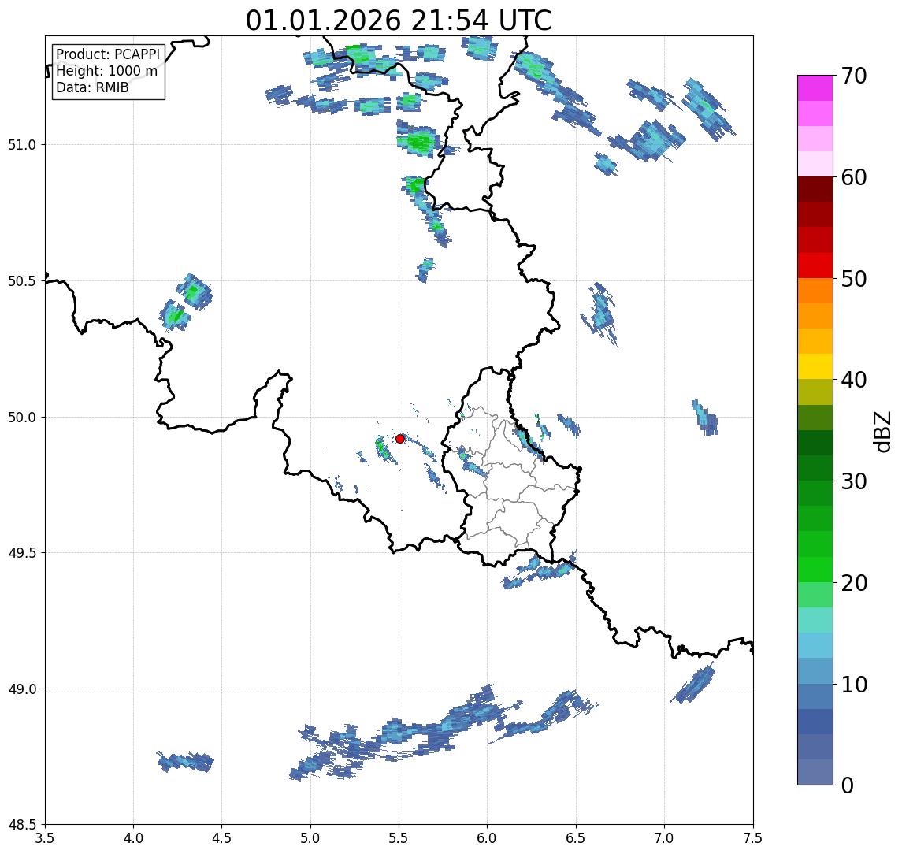This screenshot has width=902, height=854.
Task: Select the "Data: RMIB" legend line
Action: [92, 87]
